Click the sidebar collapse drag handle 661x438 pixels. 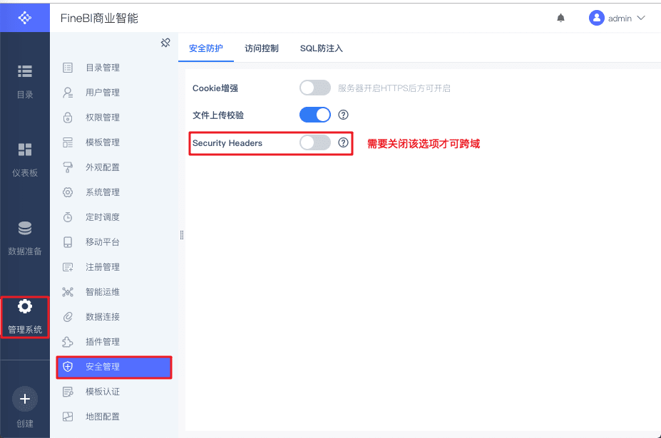coord(182,235)
